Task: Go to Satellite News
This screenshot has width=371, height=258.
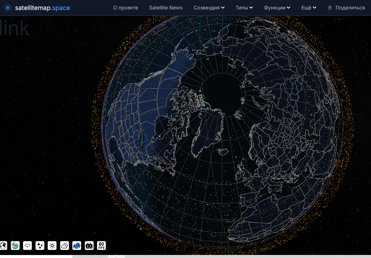Action: 166,8
